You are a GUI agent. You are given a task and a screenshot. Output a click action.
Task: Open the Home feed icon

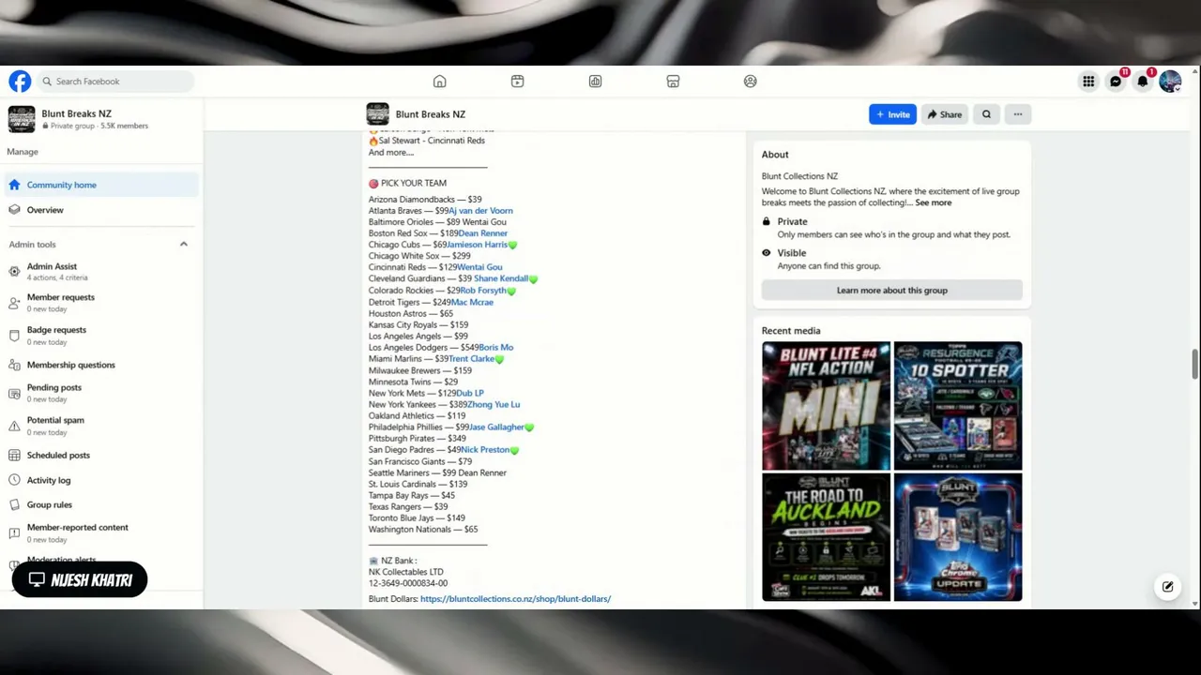[x=439, y=82]
